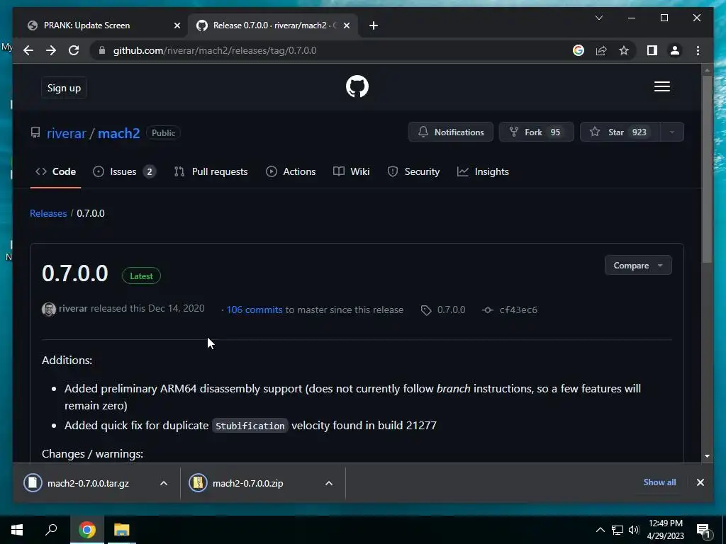
Task: Click the Chrome taskbar icon
Action: 86,530
